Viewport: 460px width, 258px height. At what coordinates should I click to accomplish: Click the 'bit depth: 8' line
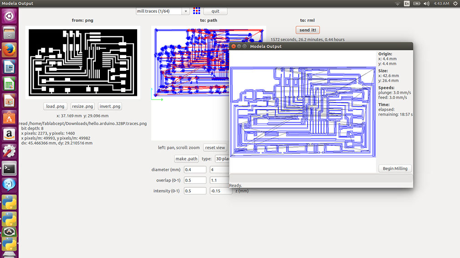coord(32,128)
